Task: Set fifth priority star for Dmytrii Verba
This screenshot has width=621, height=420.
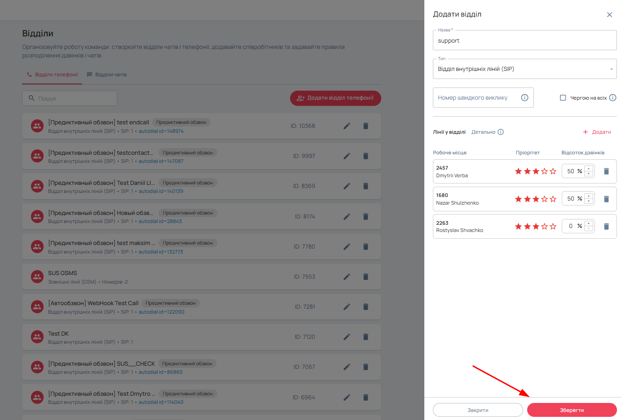Action: [553, 171]
